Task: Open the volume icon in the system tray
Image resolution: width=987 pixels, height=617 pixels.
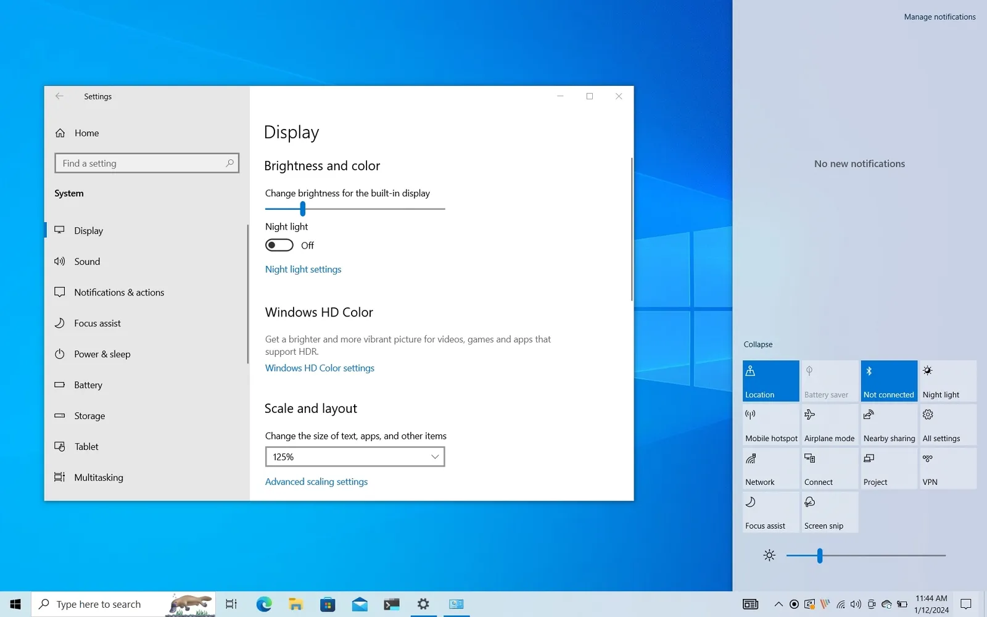Action: [856, 604]
